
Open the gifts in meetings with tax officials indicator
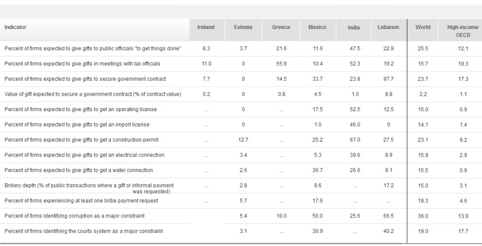coord(82,64)
